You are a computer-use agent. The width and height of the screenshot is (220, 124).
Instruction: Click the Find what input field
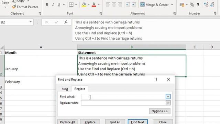tap(123, 96)
